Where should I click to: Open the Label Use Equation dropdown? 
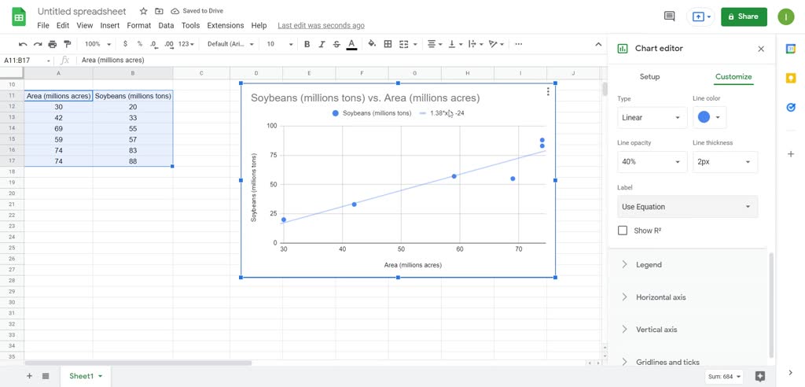click(687, 207)
